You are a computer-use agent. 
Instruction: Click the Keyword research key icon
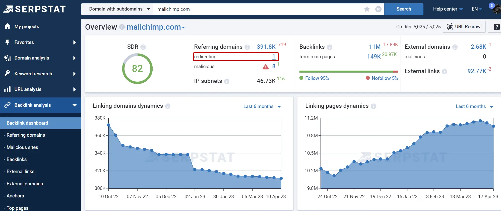pyautogui.click(x=8, y=73)
